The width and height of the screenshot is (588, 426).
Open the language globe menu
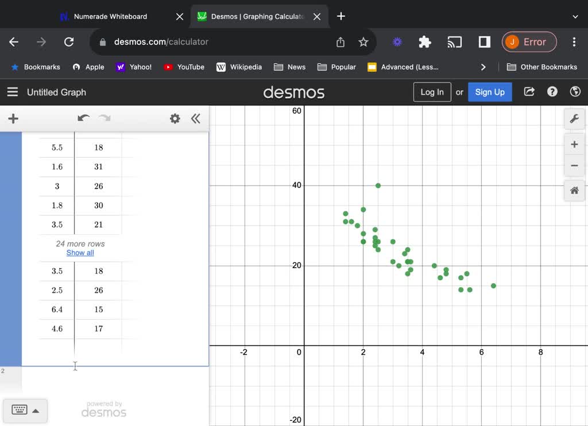pyautogui.click(x=575, y=92)
